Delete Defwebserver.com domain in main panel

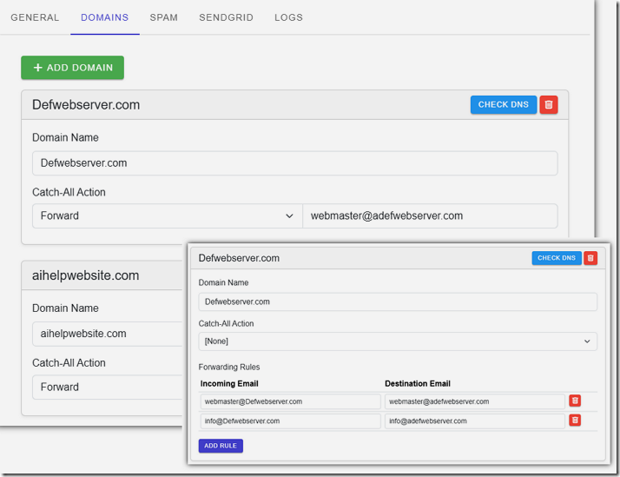pos(549,105)
